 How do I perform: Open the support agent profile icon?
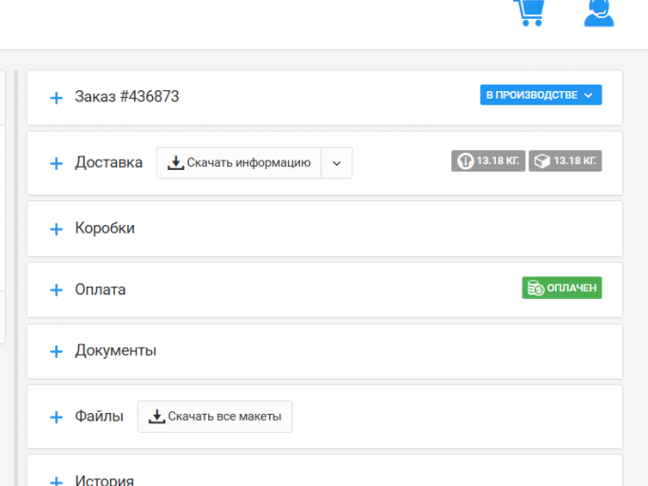pyautogui.click(x=599, y=13)
